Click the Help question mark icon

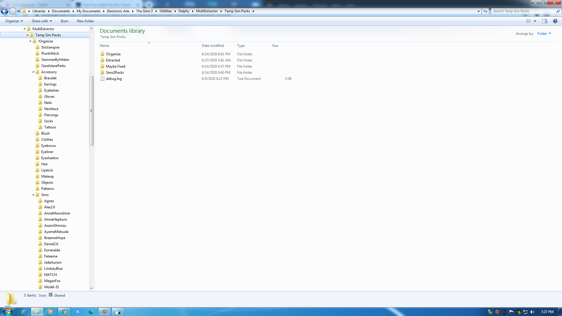coord(555,21)
